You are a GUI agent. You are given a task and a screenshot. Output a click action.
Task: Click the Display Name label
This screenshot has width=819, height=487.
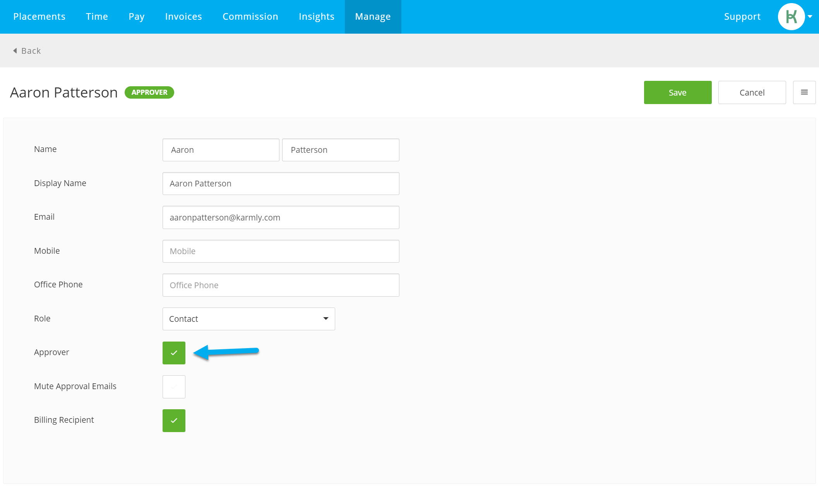pos(60,183)
